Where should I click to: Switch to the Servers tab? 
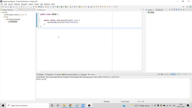pyautogui.click(x=58, y=74)
